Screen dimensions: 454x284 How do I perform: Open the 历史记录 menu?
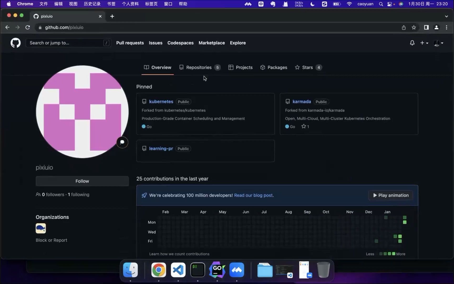(92, 4)
